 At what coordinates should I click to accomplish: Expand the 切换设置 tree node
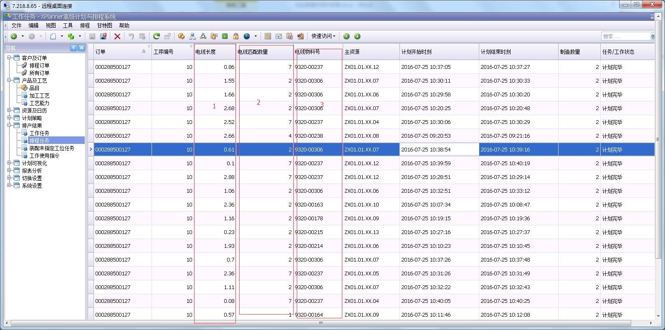[9, 178]
